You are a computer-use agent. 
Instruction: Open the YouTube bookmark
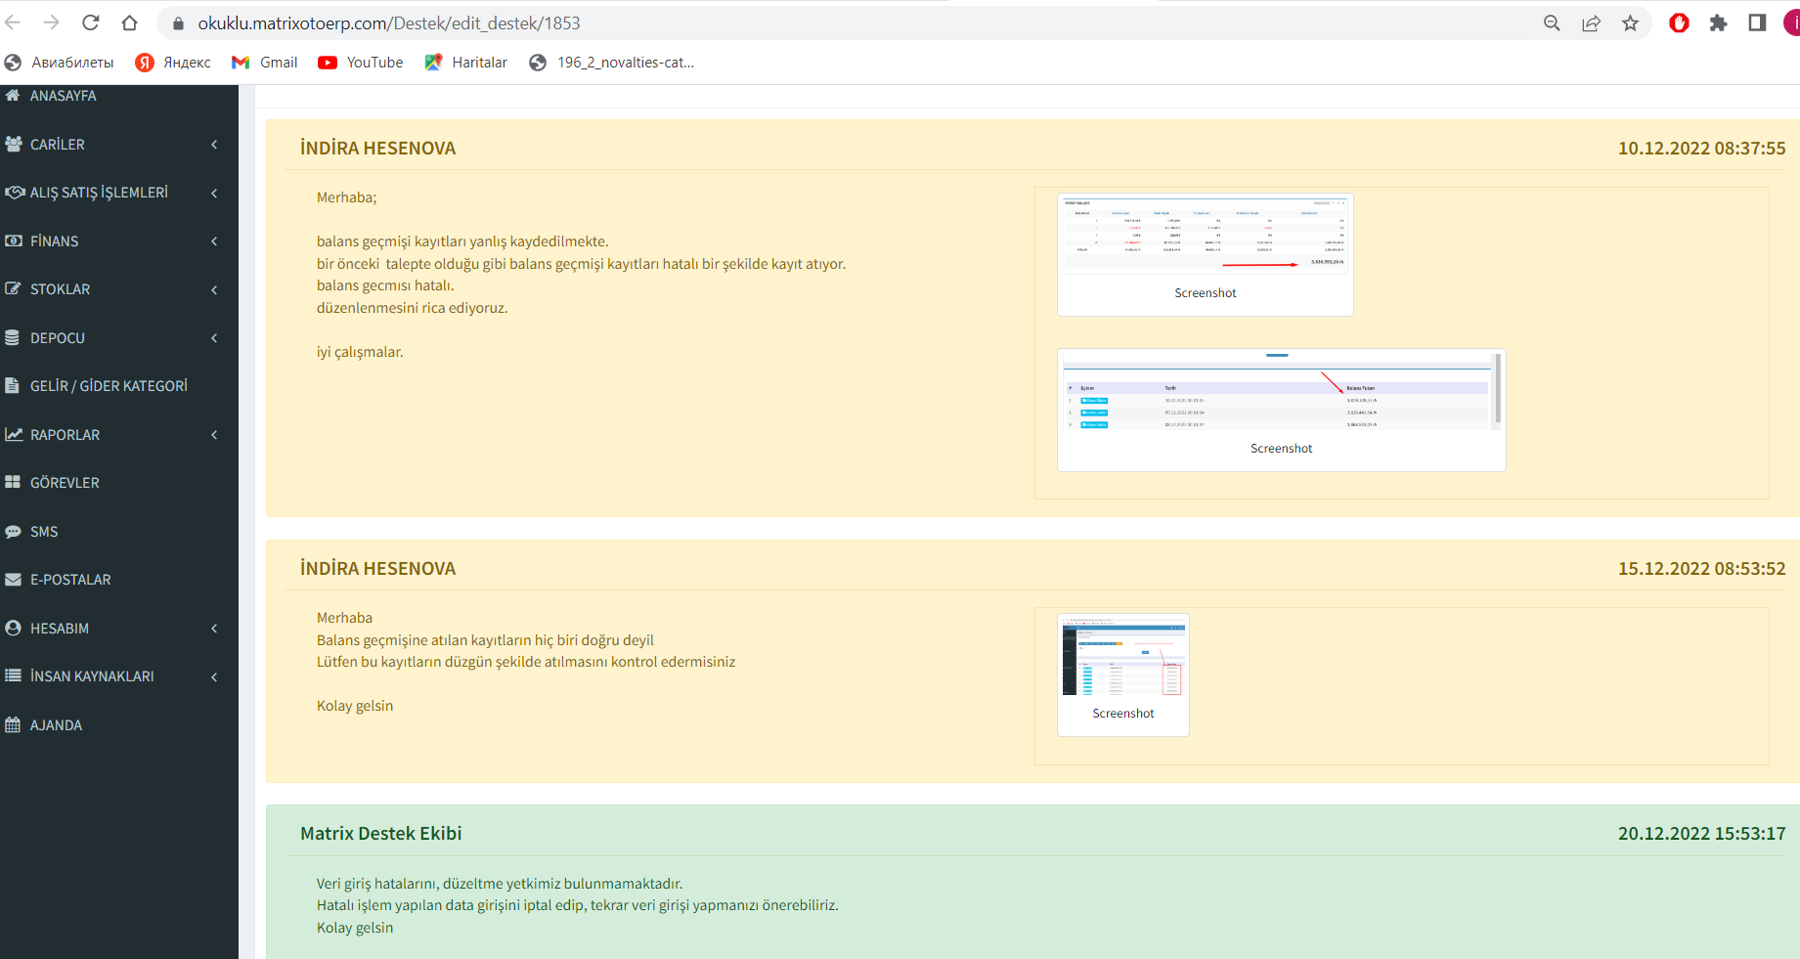[361, 63]
